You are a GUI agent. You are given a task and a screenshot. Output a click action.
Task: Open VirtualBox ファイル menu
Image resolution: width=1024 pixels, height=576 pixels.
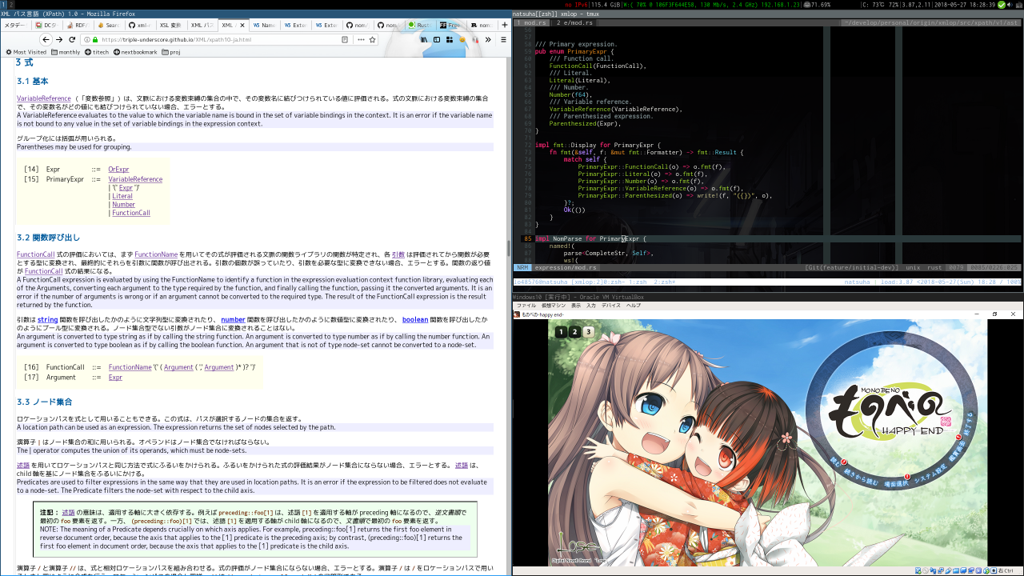(x=526, y=306)
